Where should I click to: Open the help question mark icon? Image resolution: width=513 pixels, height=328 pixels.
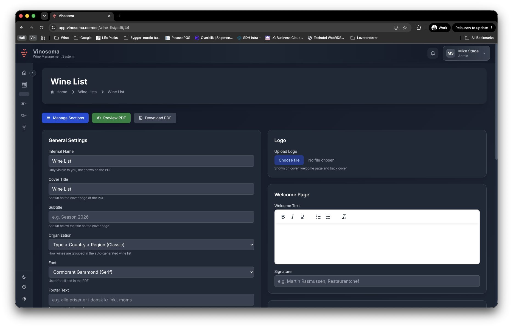pos(24,287)
